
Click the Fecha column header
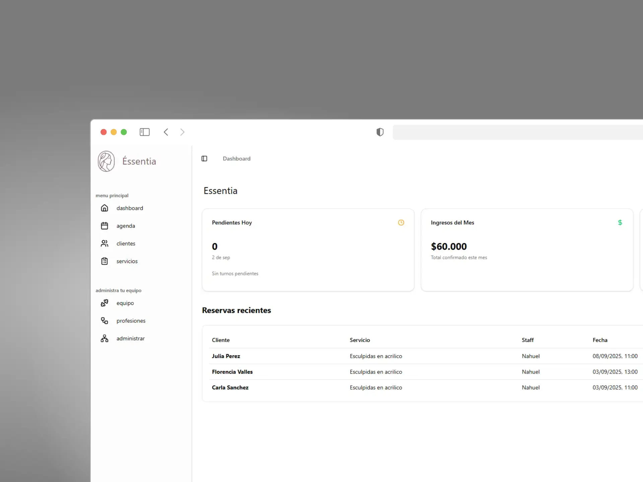[x=600, y=340]
